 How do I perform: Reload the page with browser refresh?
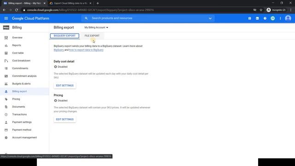[x=17, y=10]
